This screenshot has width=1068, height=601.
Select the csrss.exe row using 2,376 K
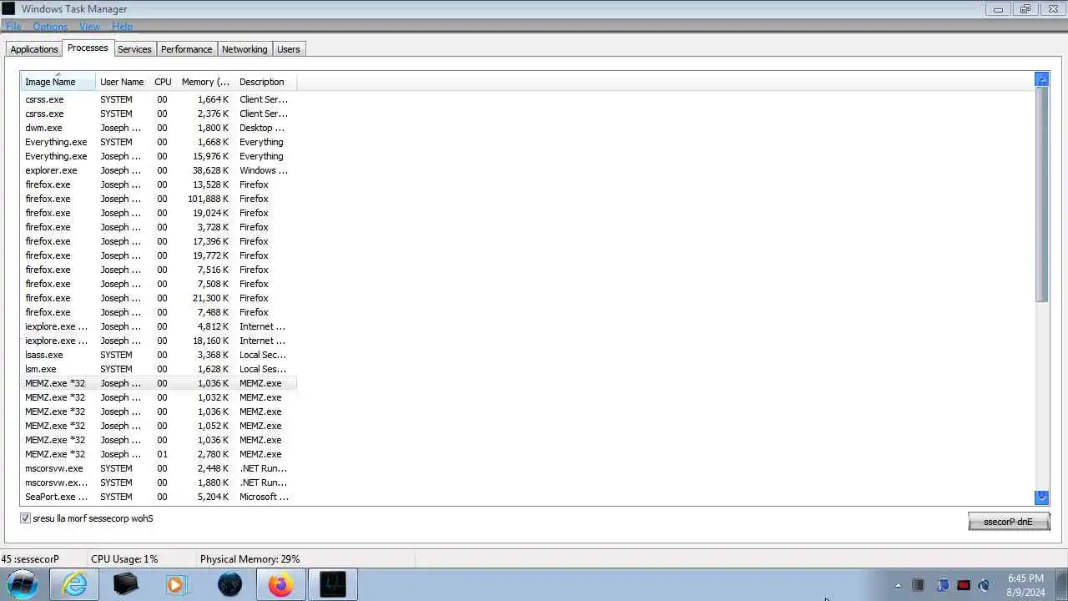click(159, 114)
